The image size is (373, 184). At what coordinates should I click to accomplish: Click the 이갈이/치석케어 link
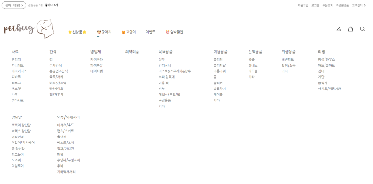(23, 143)
